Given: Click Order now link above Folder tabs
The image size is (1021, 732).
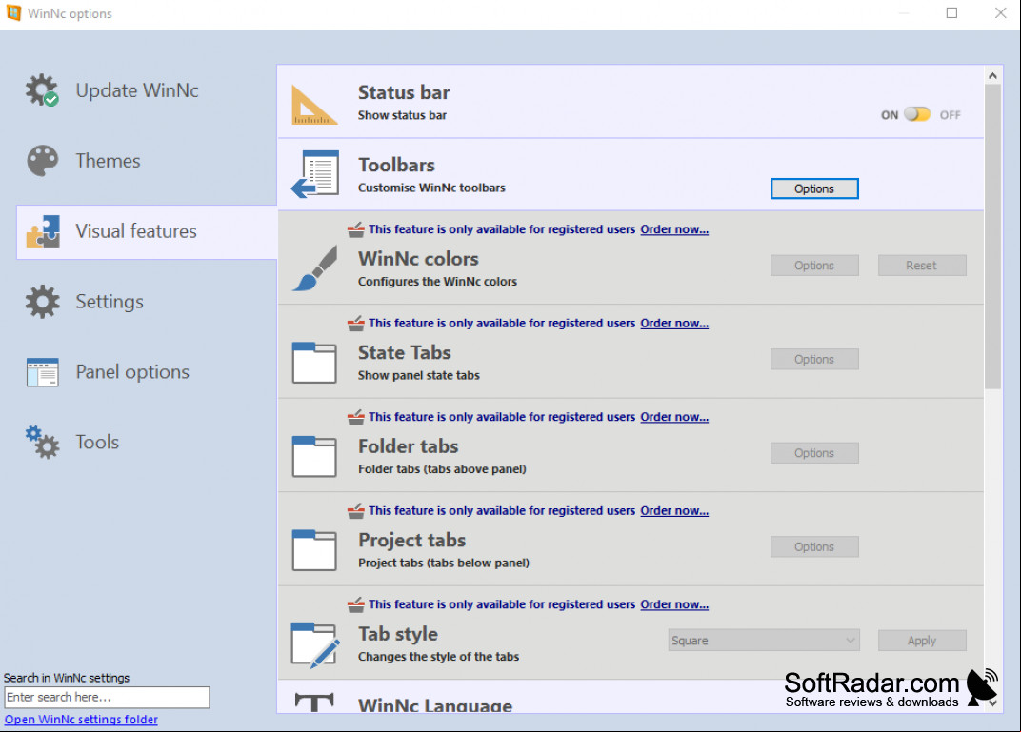Looking at the screenshot, I should [674, 416].
